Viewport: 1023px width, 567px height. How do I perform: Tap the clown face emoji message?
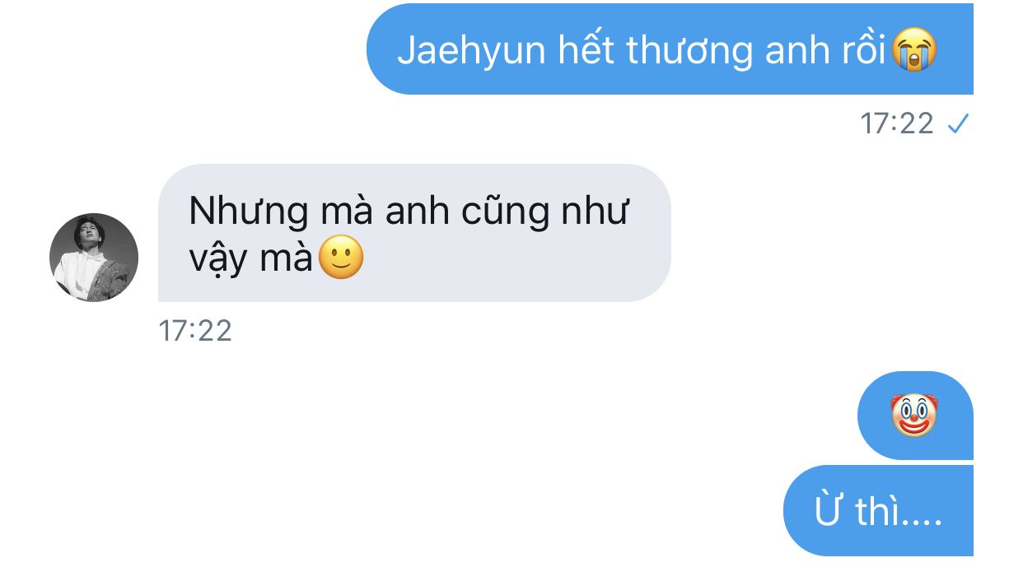click(x=914, y=416)
